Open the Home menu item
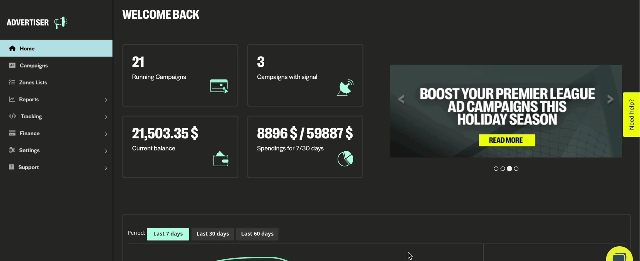Viewport: 640px width, 261px height. (x=56, y=48)
